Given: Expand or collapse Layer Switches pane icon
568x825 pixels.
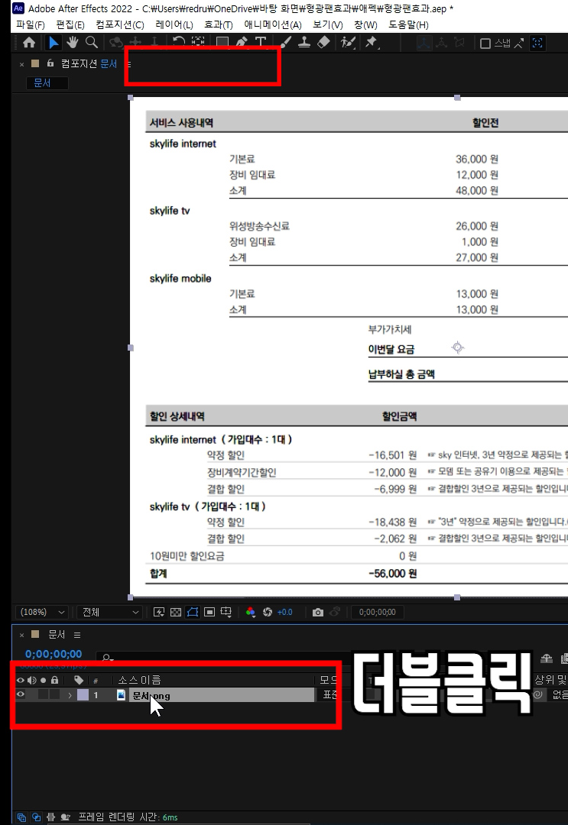Looking at the screenshot, I should click(21, 817).
